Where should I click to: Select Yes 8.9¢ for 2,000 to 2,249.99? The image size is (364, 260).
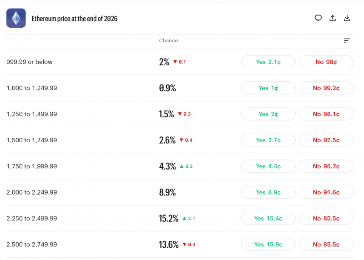coord(268,192)
